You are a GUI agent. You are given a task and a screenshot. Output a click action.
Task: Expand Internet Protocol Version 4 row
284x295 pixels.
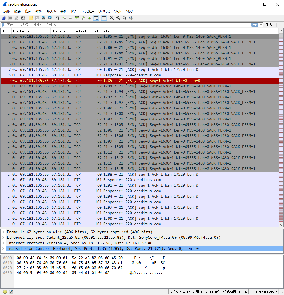coord(3,243)
